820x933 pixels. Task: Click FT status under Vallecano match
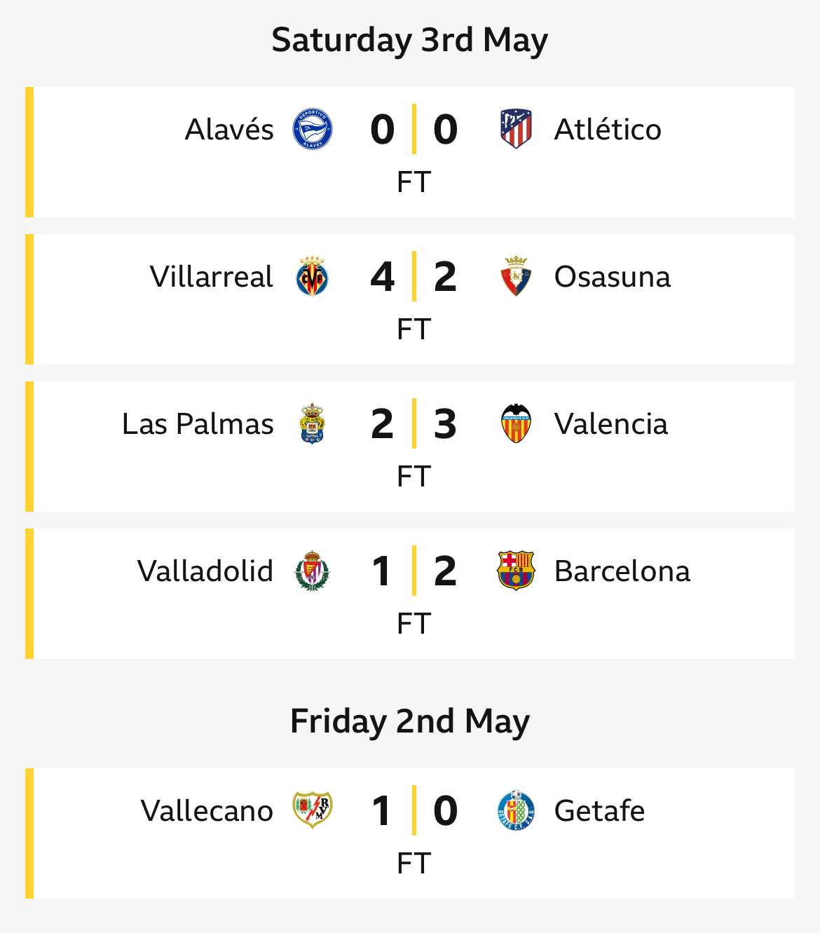click(414, 863)
